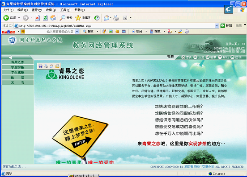Click 刷新 in the page navigation bar
Image resolution: width=247 pixels, height=177 pixels.
[x=211, y=58]
